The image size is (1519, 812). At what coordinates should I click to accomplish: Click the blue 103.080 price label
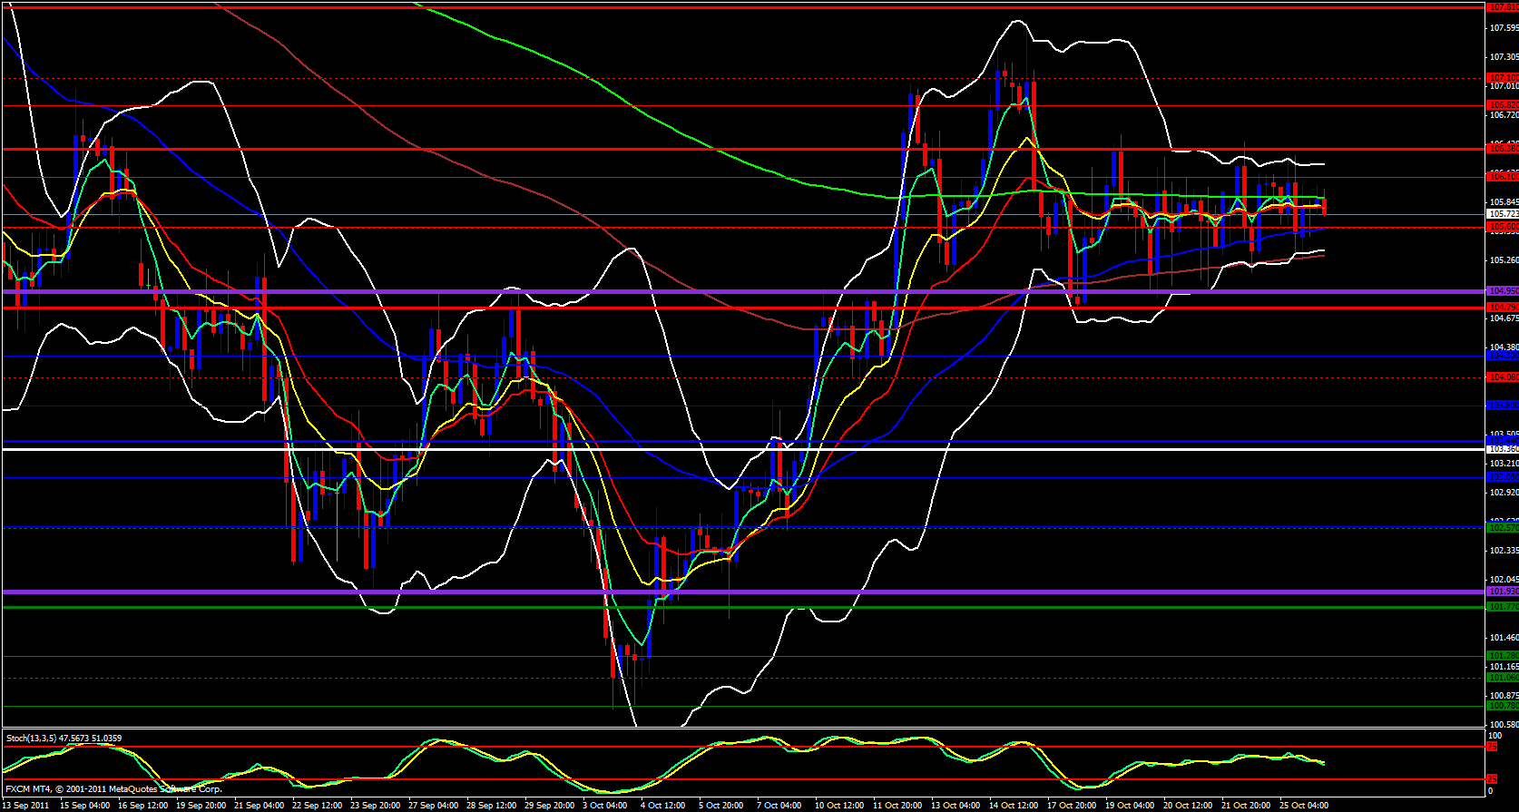coord(1503,477)
